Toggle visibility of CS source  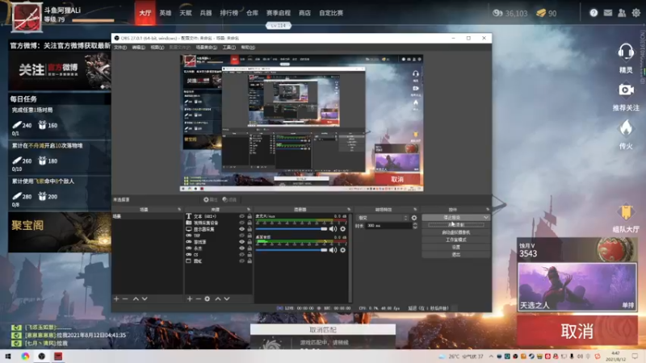[x=241, y=254]
